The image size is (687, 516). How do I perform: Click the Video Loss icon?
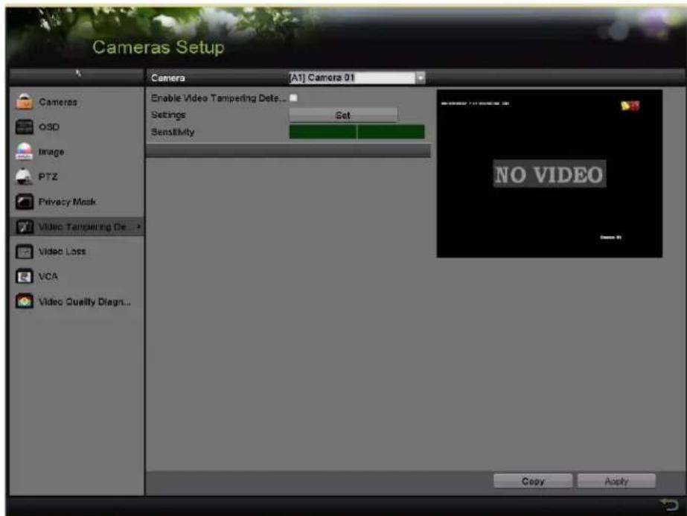24,252
